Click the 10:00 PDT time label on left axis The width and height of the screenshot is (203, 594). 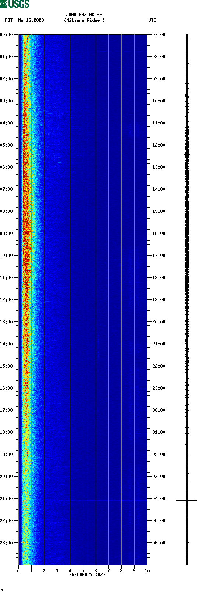pyautogui.click(x=6, y=256)
